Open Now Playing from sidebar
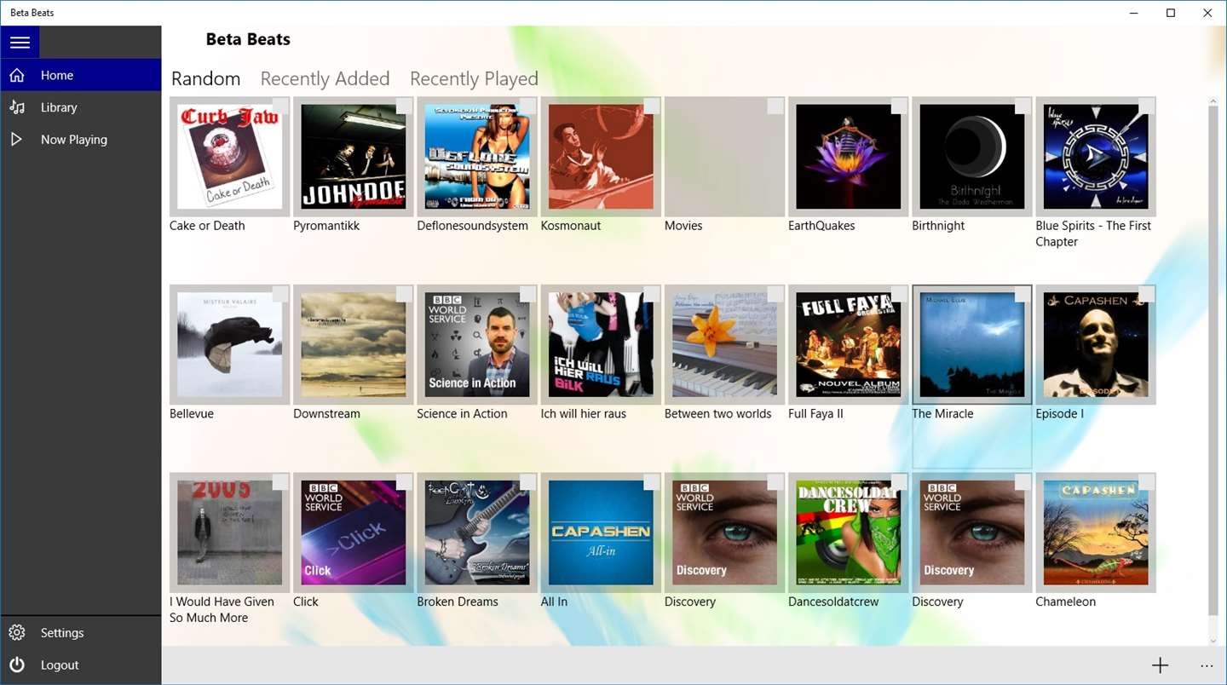 (81, 140)
